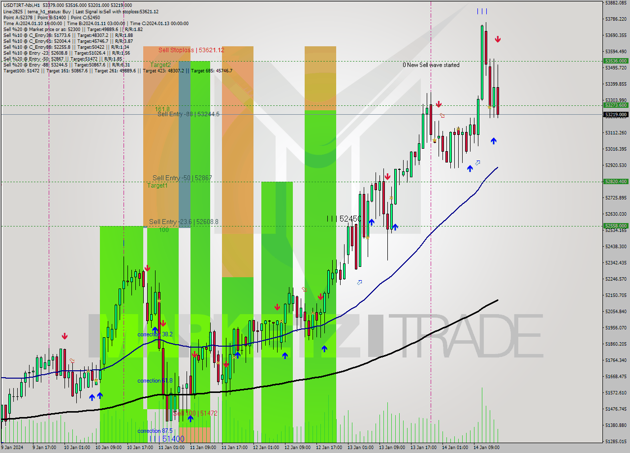Click the '12 Jan 09:00' time axis label
This screenshot has width=630, height=453.
297,448
